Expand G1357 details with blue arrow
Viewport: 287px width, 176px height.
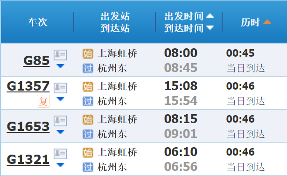60,99
